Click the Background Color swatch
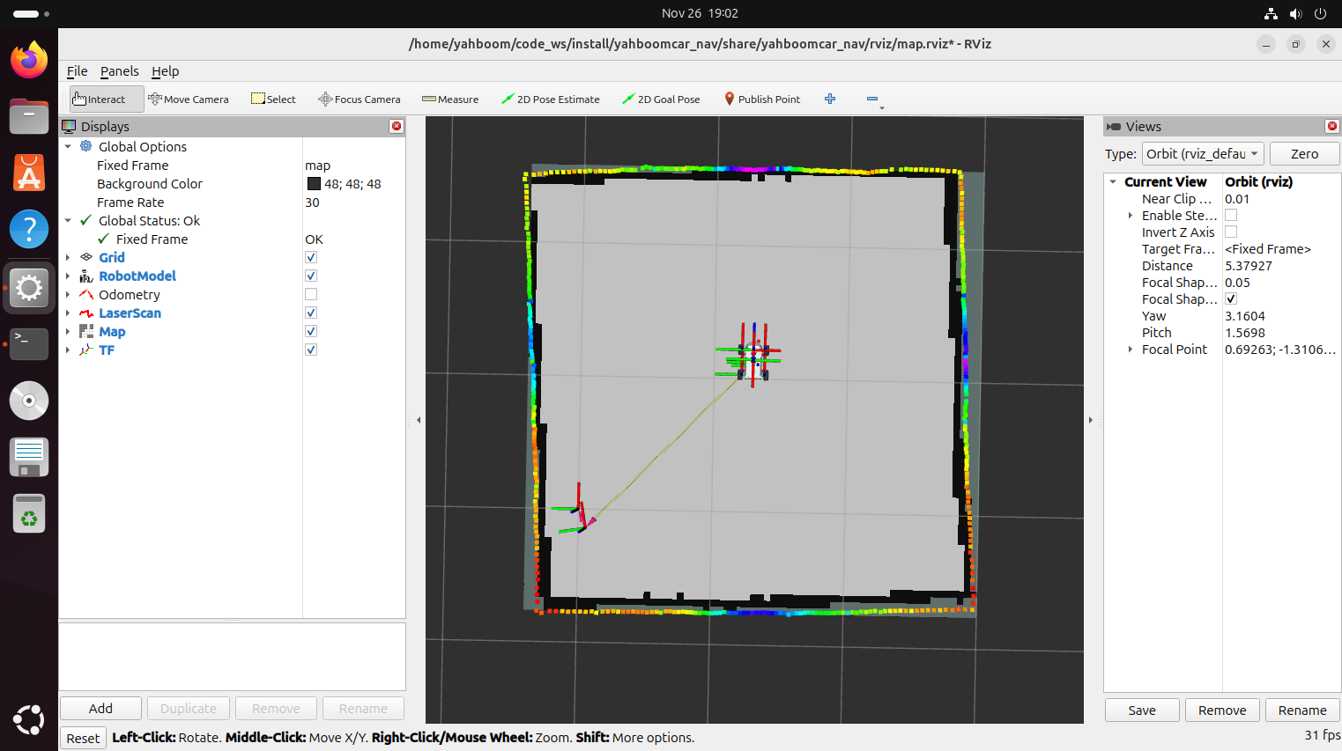Image resolution: width=1342 pixels, height=751 pixels. coord(314,184)
